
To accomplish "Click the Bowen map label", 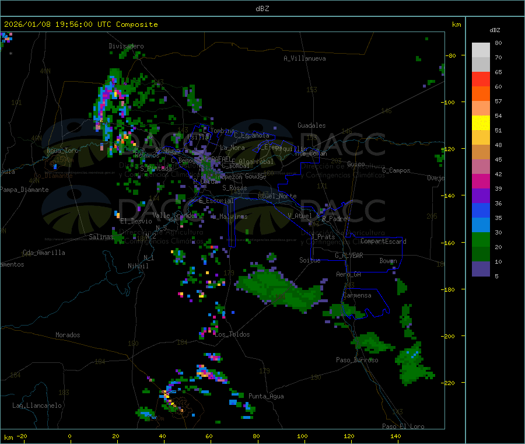I will 388,261.
